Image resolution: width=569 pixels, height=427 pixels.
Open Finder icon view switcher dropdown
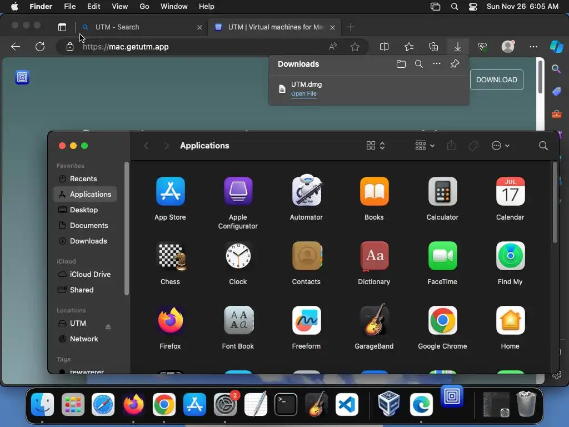375,146
